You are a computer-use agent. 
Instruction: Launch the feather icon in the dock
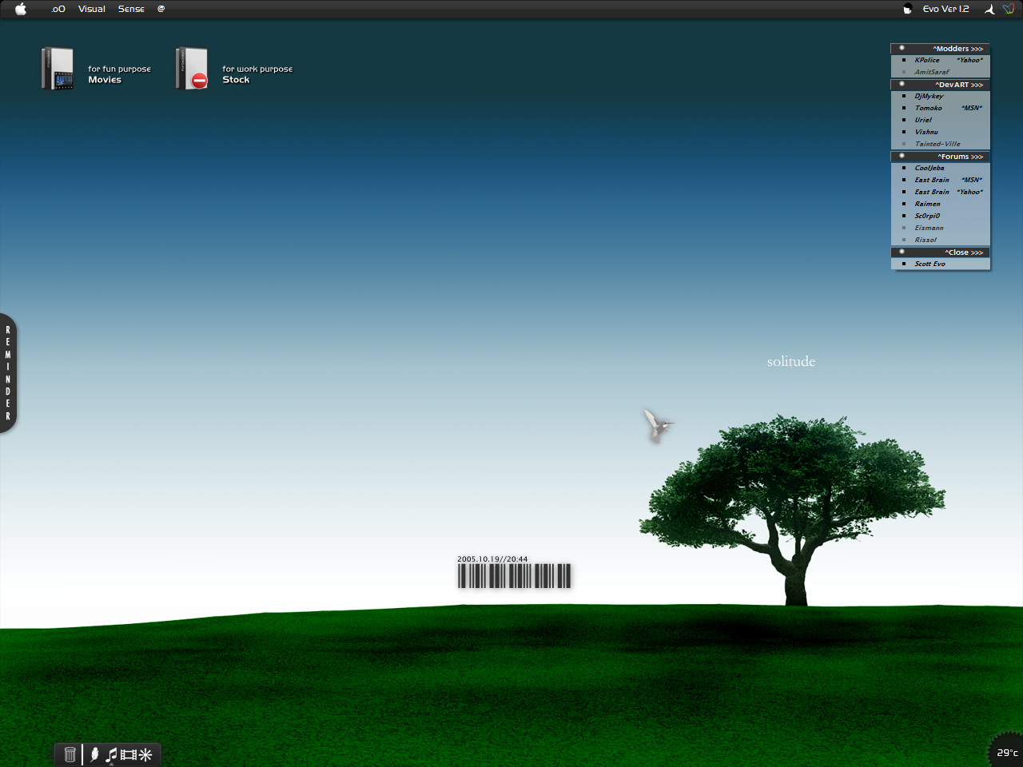94,754
